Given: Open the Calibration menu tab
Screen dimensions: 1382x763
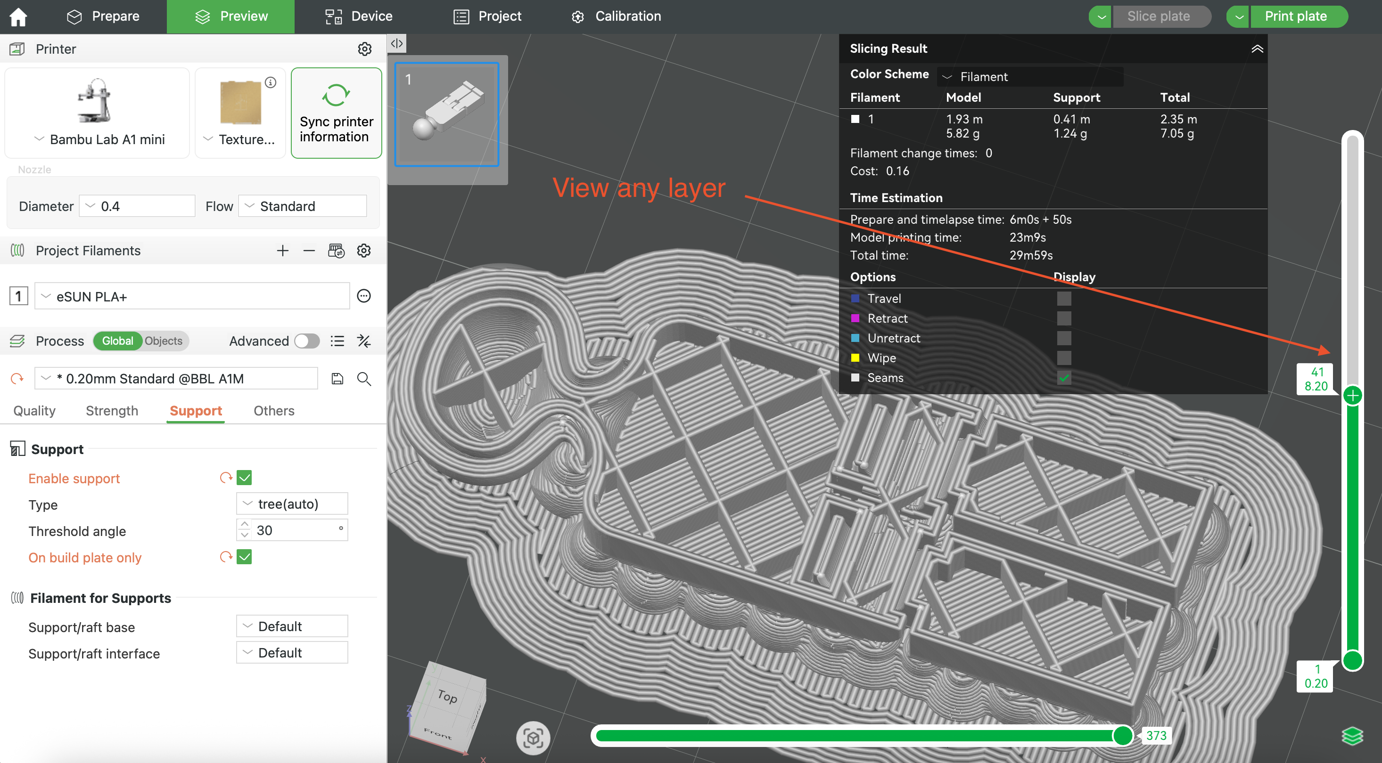Looking at the screenshot, I should coord(617,16).
